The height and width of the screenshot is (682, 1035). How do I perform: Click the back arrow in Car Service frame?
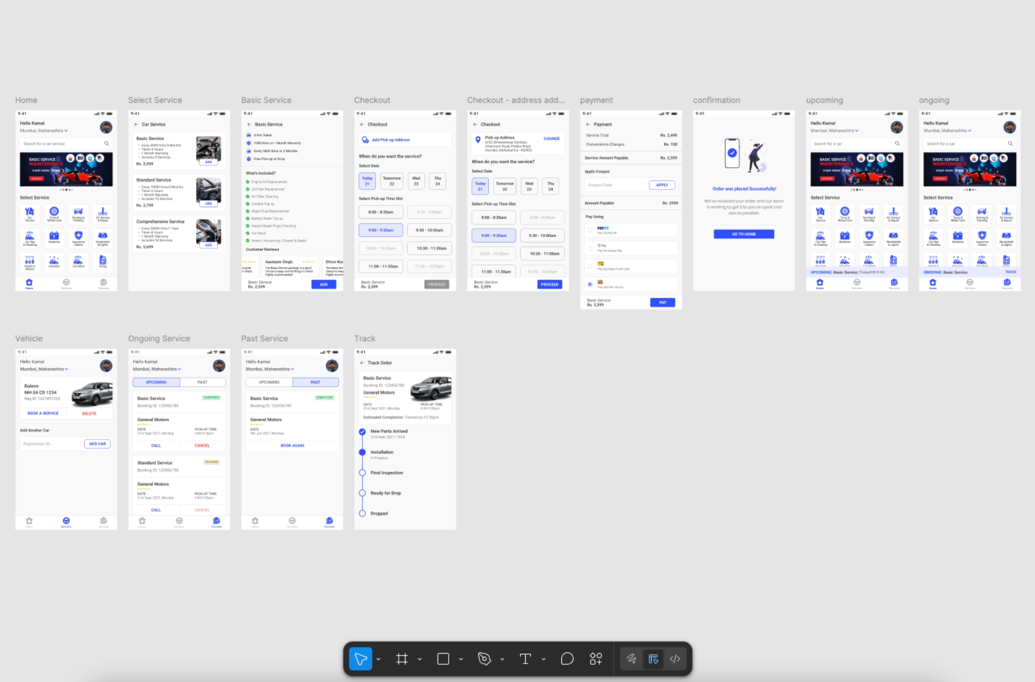[136, 124]
